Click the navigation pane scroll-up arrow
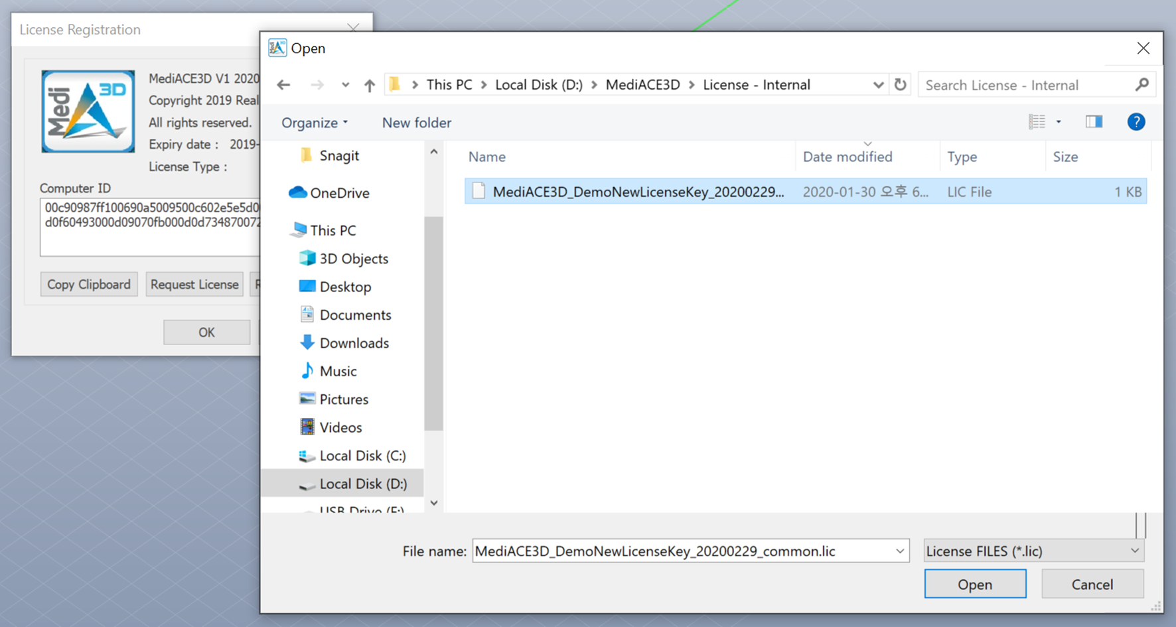 pyautogui.click(x=433, y=152)
